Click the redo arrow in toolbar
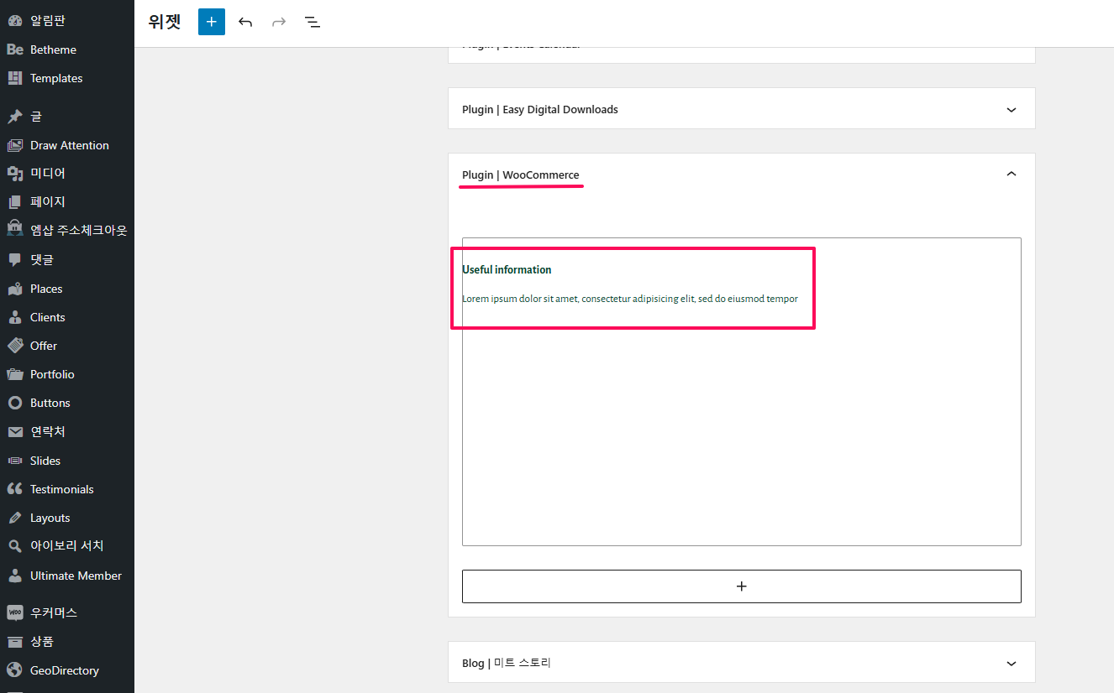Image resolution: width=1114 pixels, height=693 pixels. [x=279, y=22]
